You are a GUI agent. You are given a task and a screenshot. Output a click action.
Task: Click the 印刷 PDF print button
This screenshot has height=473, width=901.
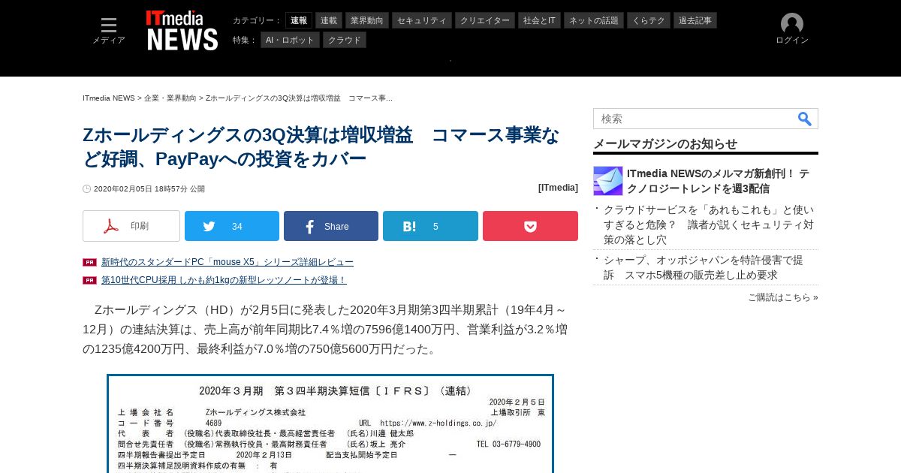pos(131,226)
